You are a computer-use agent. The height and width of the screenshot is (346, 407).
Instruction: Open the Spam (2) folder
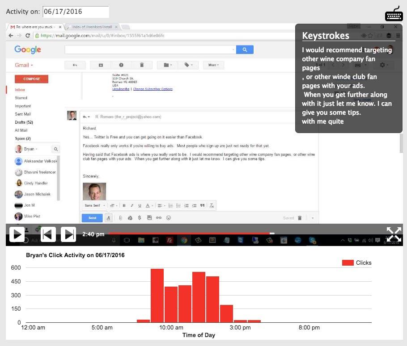[x=23, y=138]
